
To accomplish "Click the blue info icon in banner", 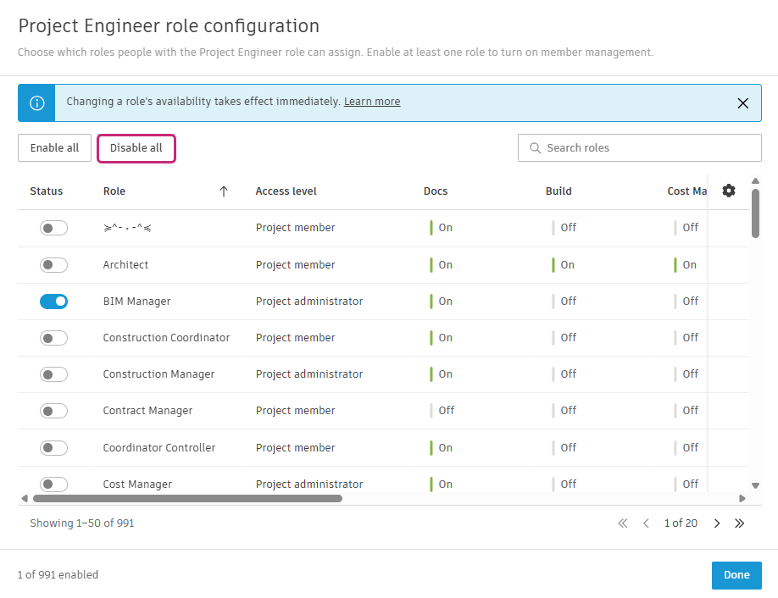I will 36,102.
